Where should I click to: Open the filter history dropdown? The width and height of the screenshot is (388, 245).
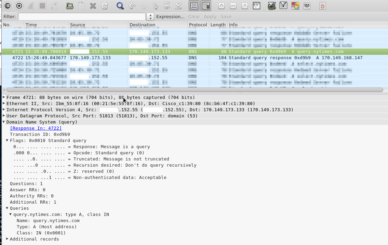tap(150, 16)
